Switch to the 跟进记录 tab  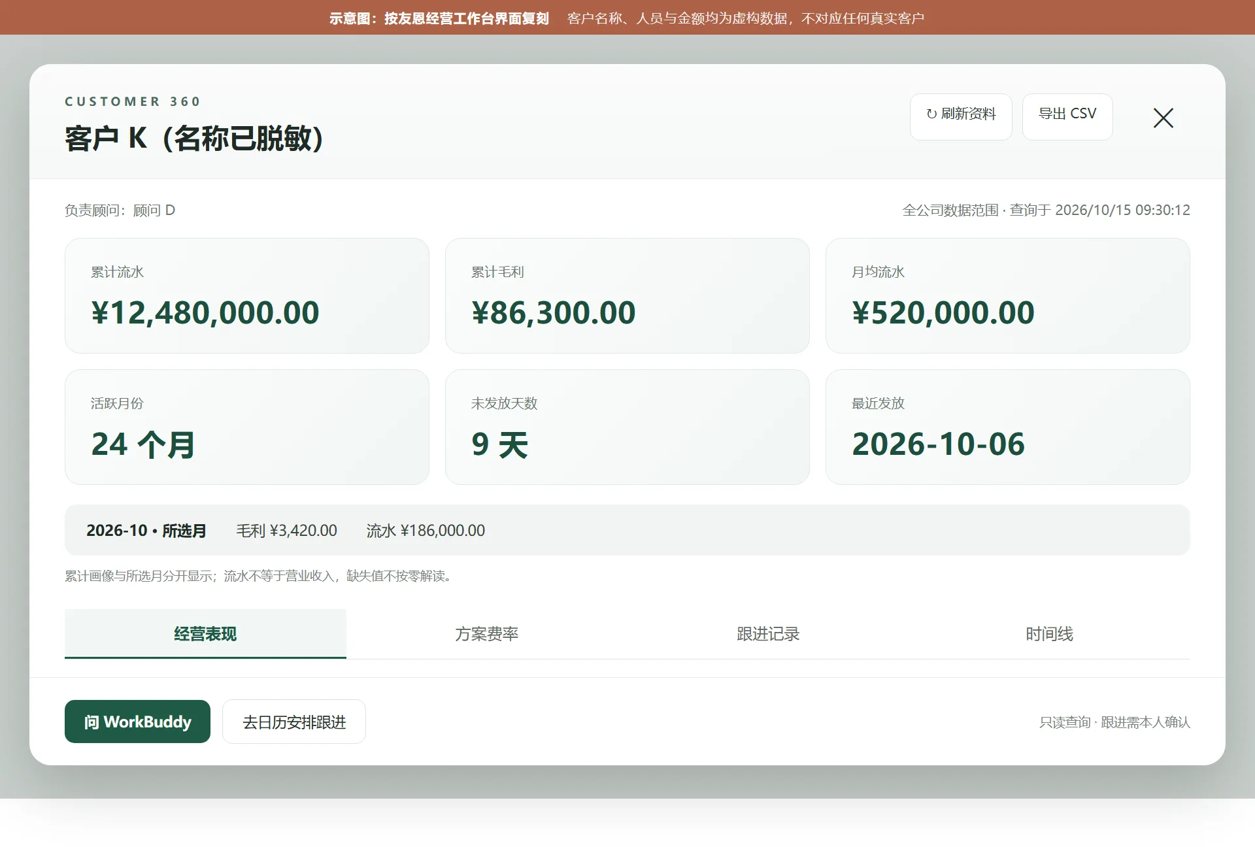(x=768, y=633)
